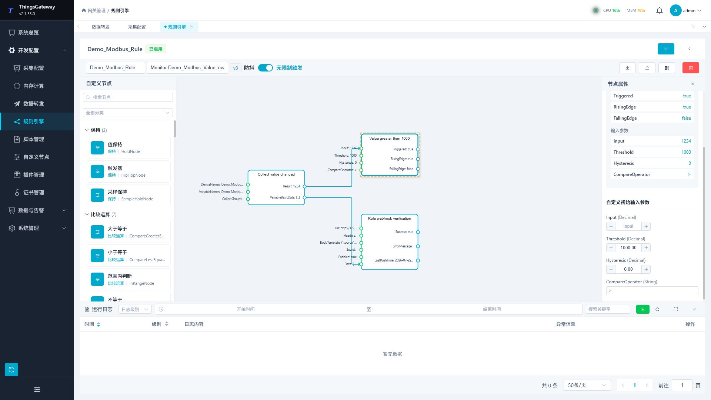Switch to the 采集配置 tab
The image size is (711, 400).
pos(137,27)
